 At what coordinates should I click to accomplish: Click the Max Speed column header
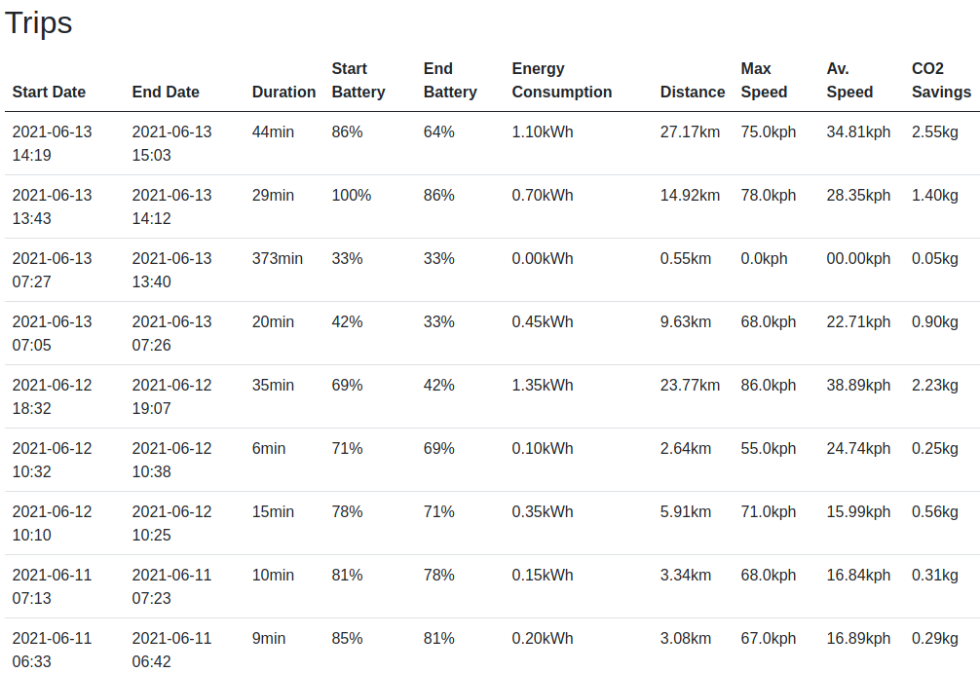[x=765, y=81]
